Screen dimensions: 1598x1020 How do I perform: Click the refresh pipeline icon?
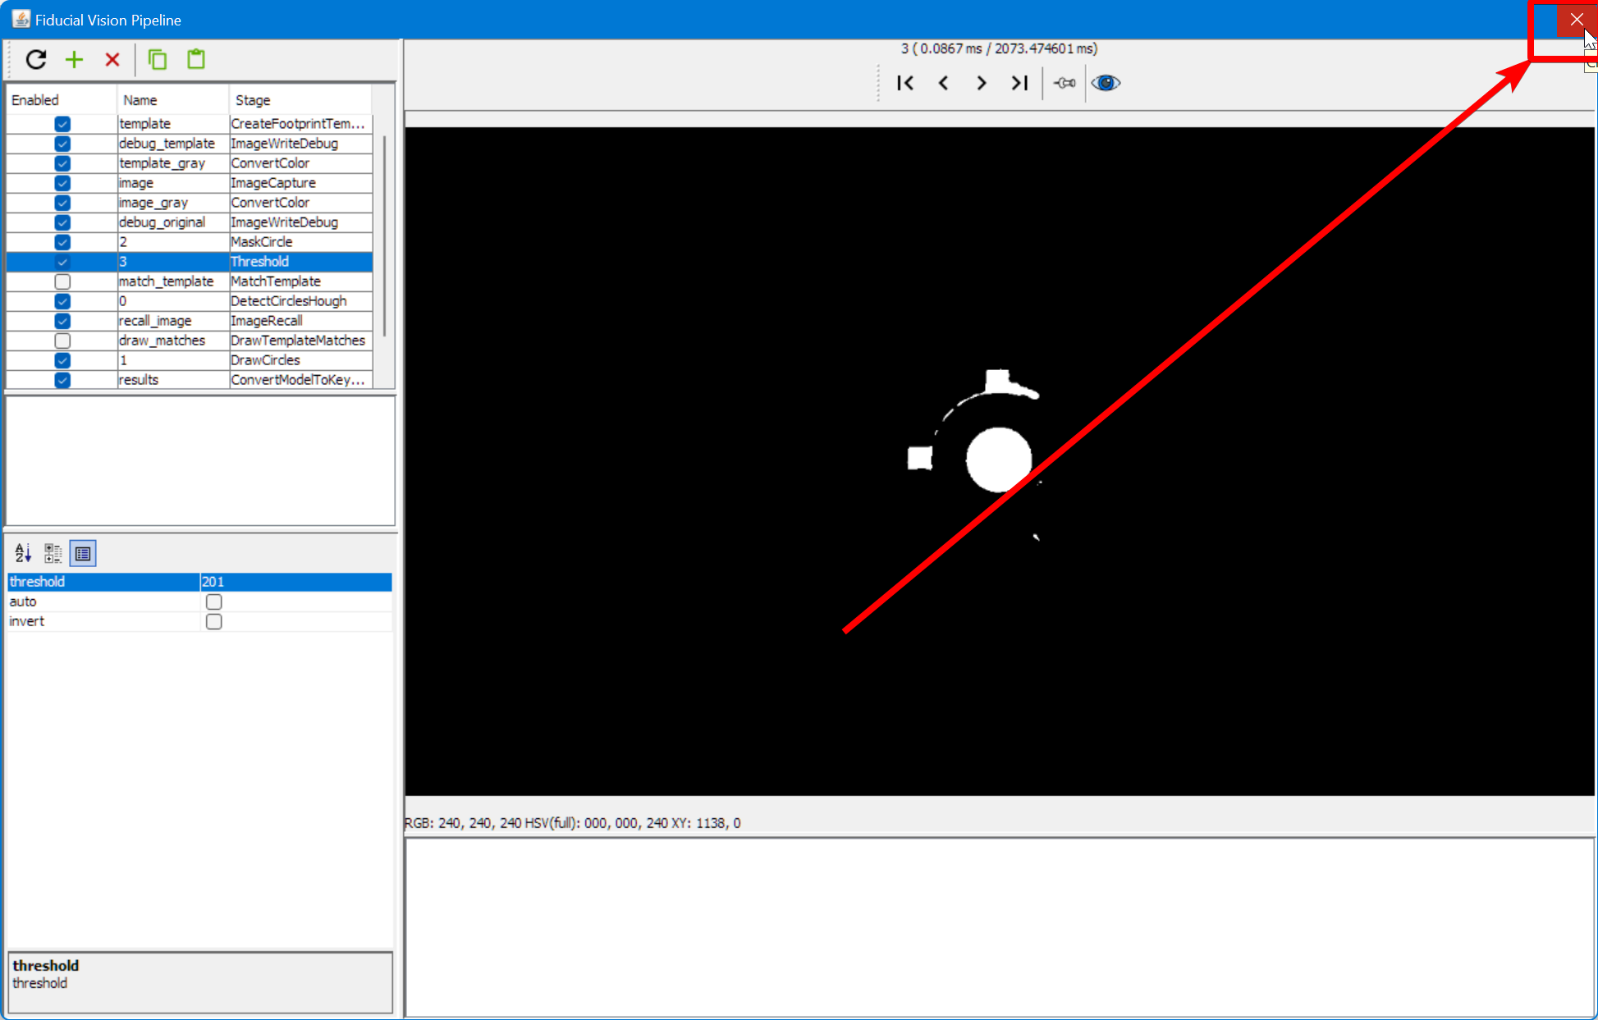(36, 59)
